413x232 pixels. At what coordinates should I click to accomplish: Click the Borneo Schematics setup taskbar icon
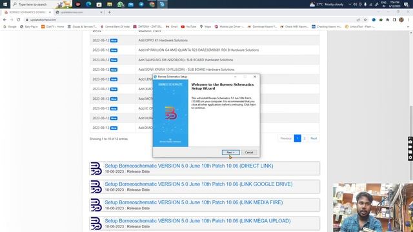point(162,5)
